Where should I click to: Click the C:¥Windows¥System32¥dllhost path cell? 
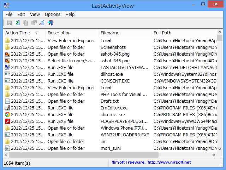(x=185, y=74)
